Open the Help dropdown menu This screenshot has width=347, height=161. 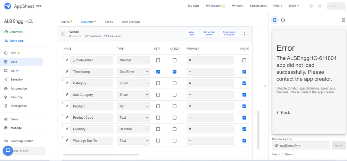pos(278,6)
